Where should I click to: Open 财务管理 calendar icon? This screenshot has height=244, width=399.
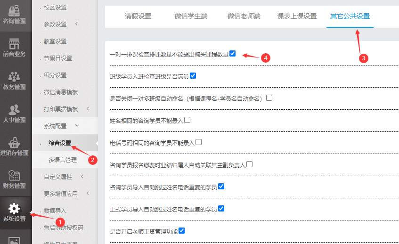click(14, 176)
